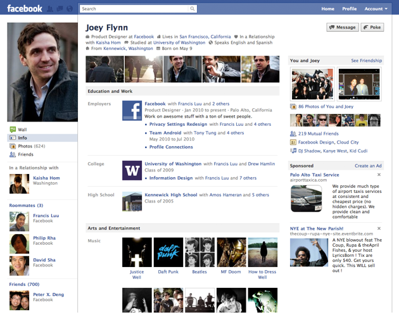
Task: Open the messages icon in top bar
Action: pyautogui.click(x=60, y=9)
